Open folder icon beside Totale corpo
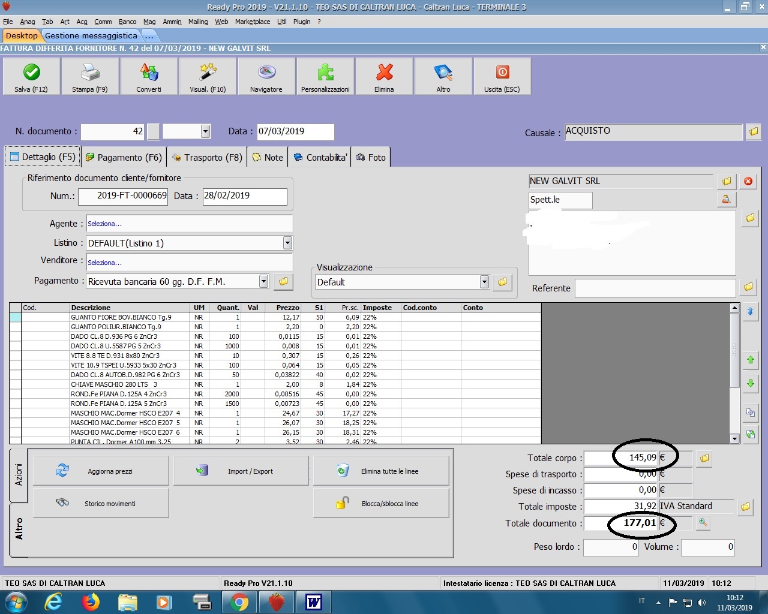 704,459
